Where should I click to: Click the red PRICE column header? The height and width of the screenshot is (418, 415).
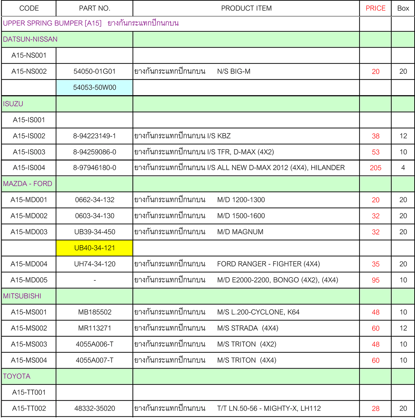coord(375,8)
